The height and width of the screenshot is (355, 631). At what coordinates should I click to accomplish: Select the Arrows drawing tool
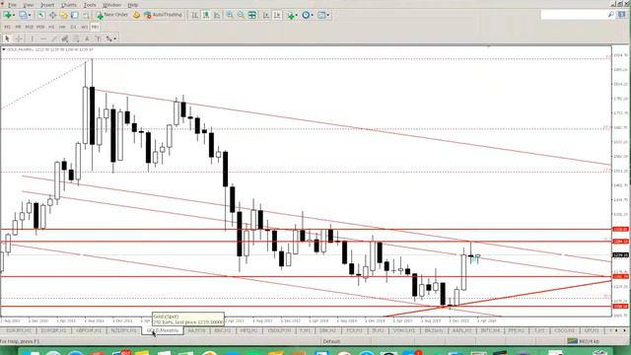[x=108, y=38]
